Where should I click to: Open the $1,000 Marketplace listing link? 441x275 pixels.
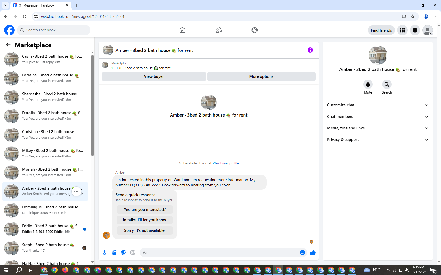point(141,68)
